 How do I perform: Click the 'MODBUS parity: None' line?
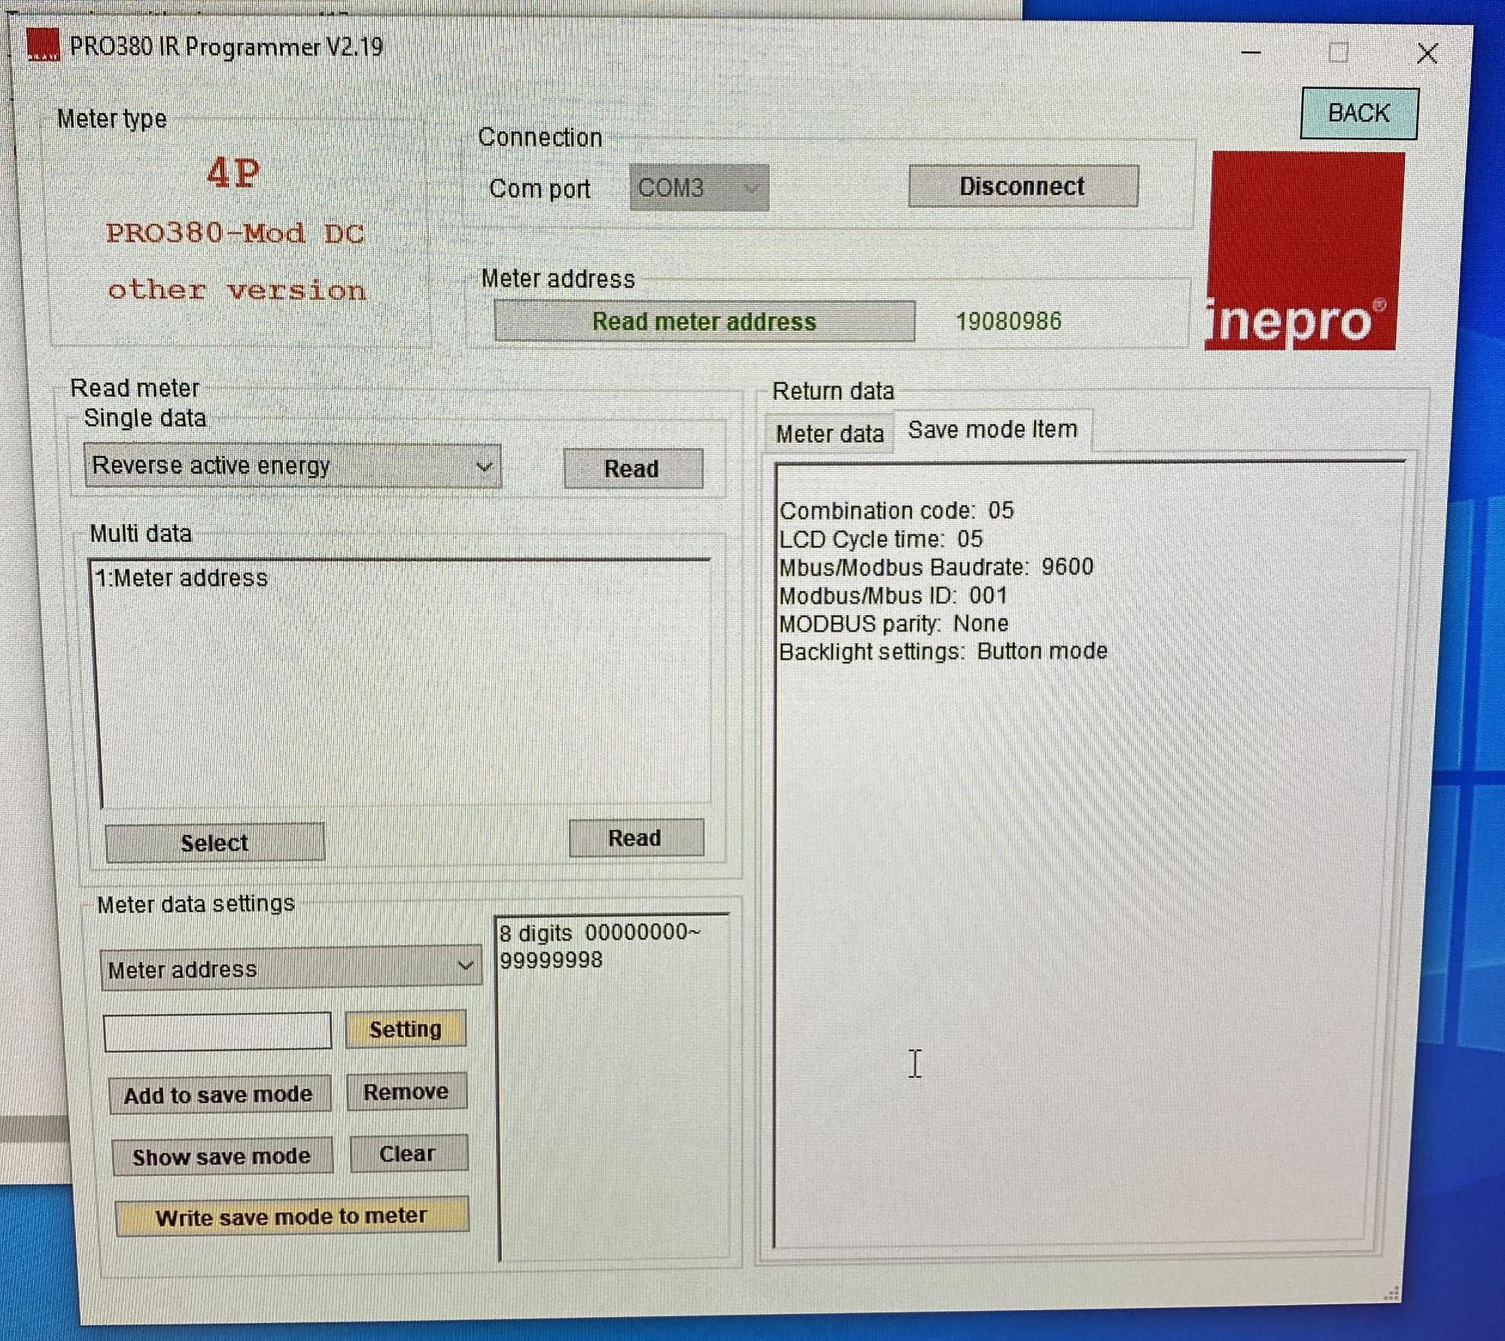(894, 623)
